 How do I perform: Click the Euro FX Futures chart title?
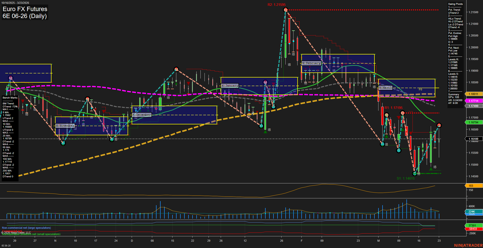25,9
